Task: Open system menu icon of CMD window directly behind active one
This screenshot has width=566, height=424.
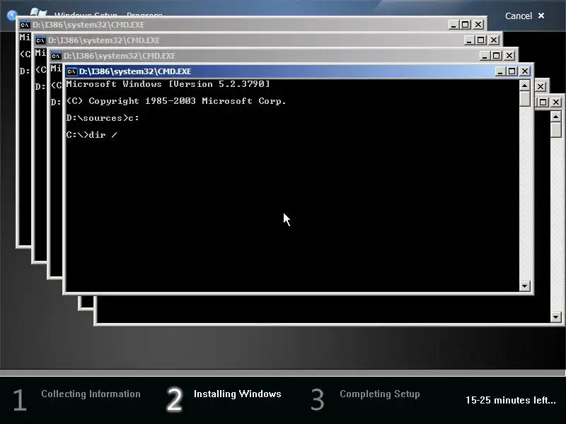Action: [x=56, y=56]
